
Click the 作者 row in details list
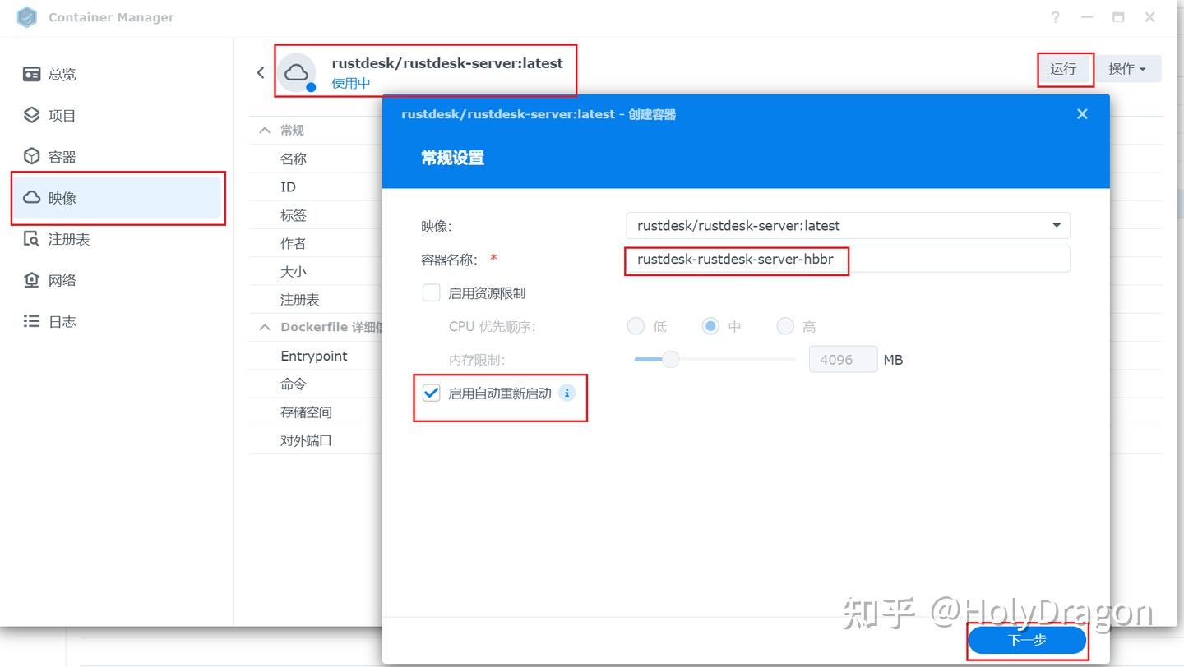coord(316,243)
